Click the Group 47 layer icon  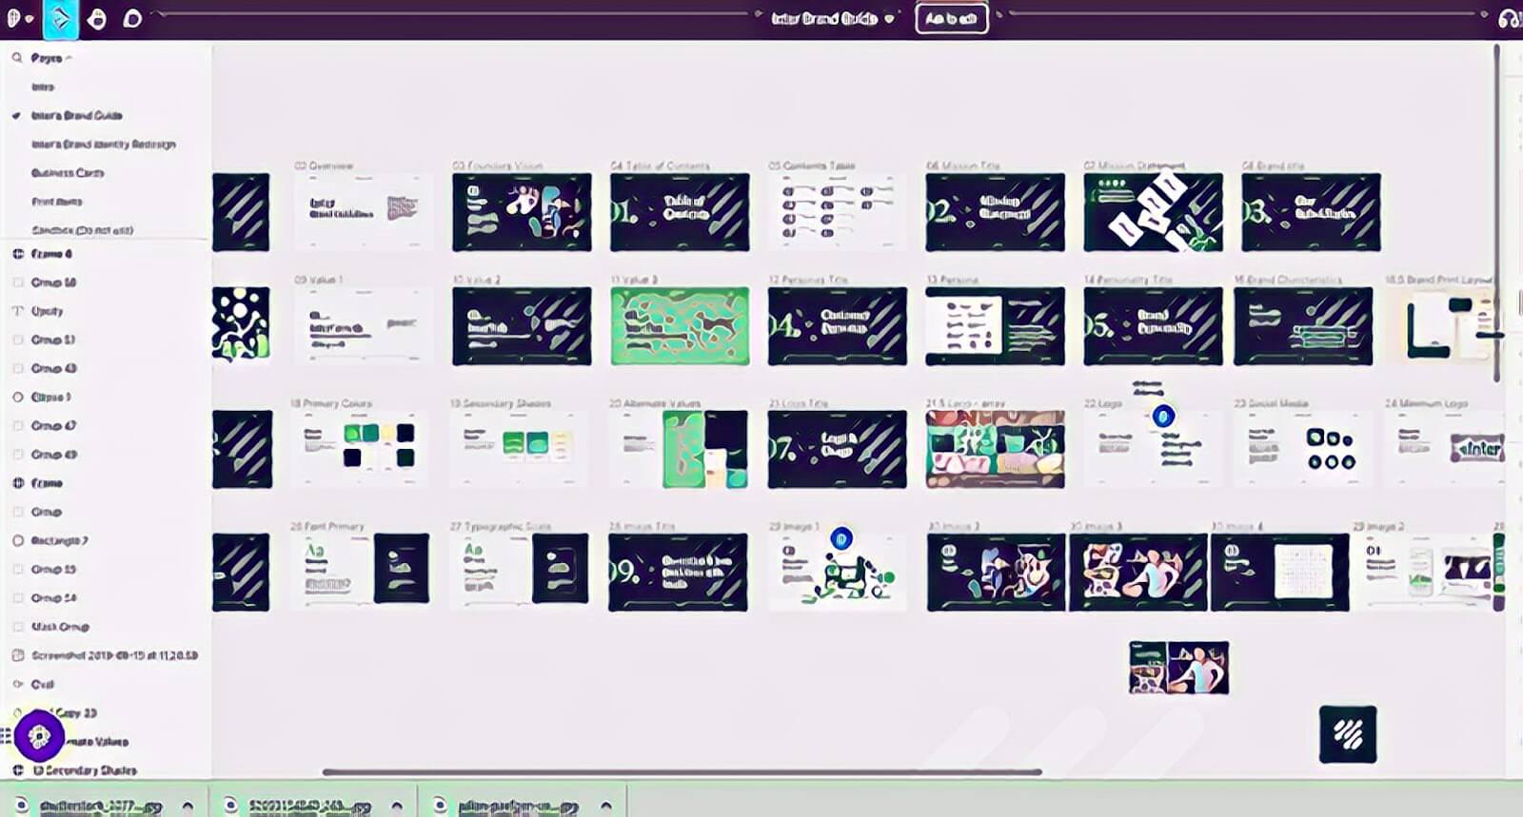(x=17, y=425)
